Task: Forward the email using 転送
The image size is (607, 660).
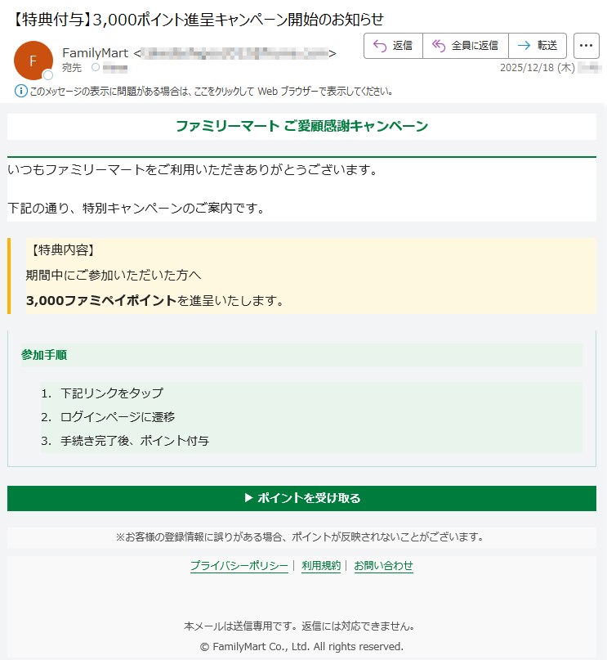Action: [538, 46]
